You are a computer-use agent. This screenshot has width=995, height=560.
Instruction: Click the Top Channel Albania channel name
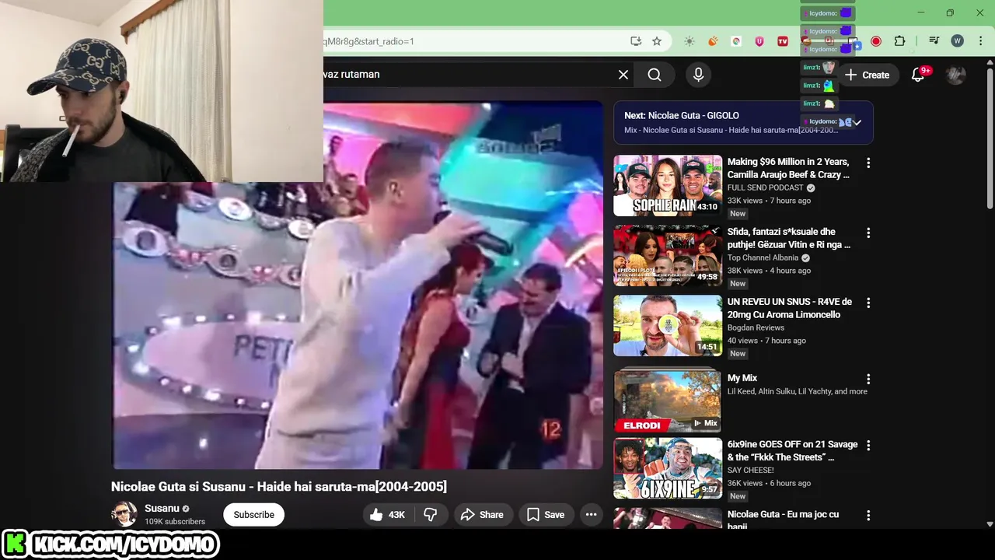[763, 257]
